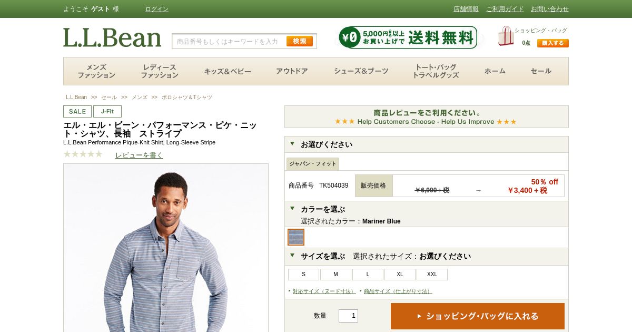Open 店舗情報 store information link
The width and height of the screenshot is (632, 332).
point(466,9)
